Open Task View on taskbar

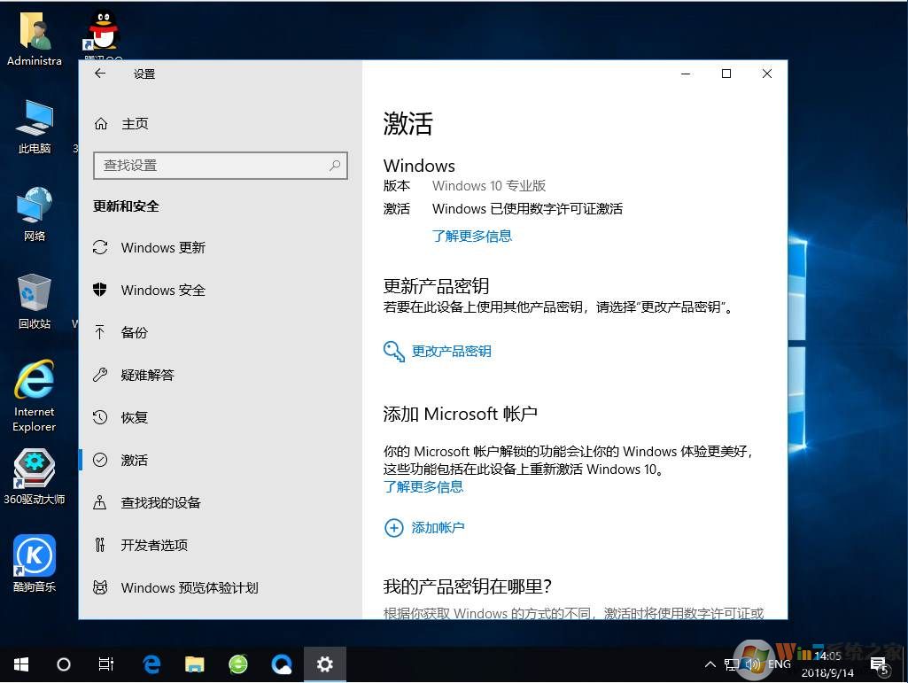coord(106,664)
